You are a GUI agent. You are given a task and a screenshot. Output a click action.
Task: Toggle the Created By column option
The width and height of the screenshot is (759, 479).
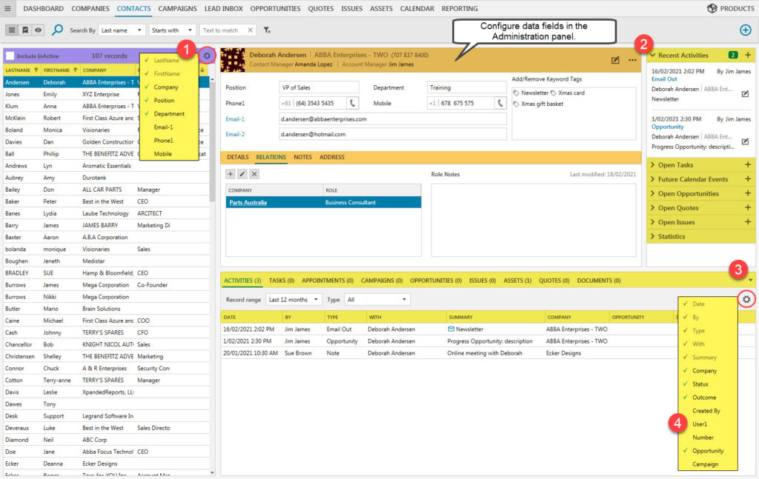(706, 411)
